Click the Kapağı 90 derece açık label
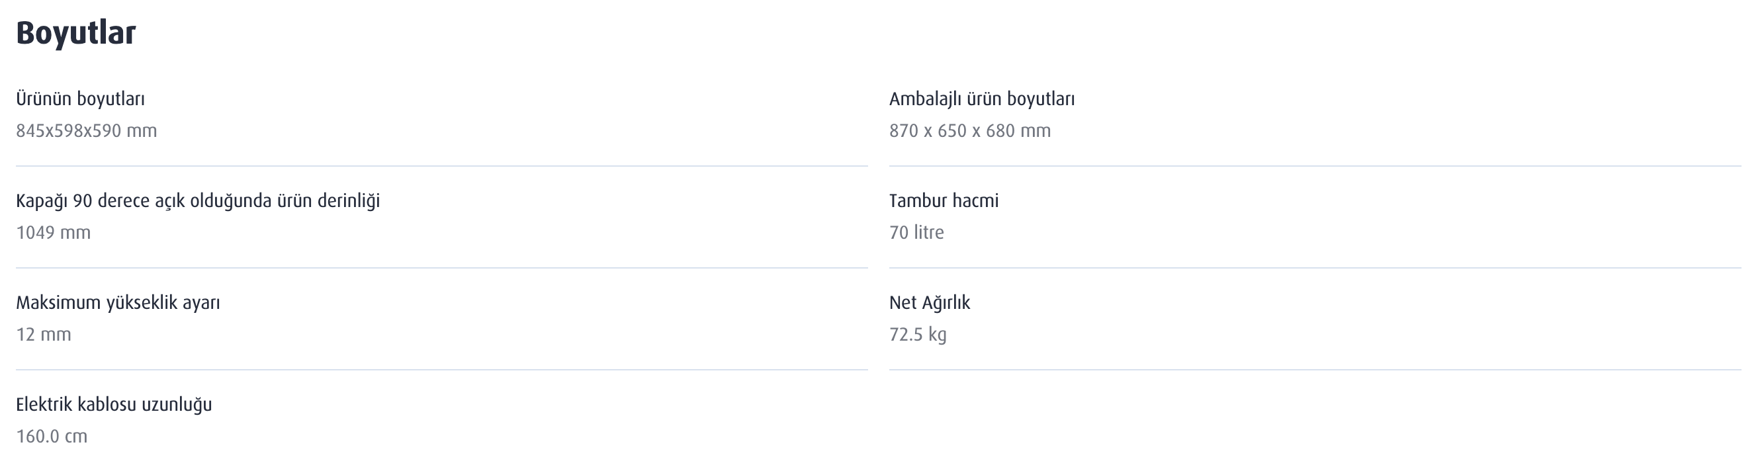 tap(197, 201)
